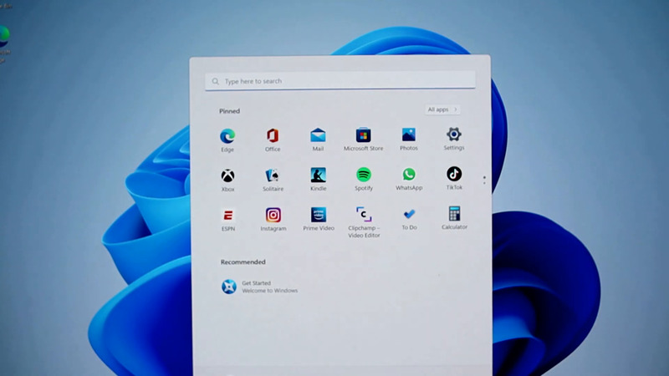
Task: Open the Mail app
Action: (x=318, y=136)
